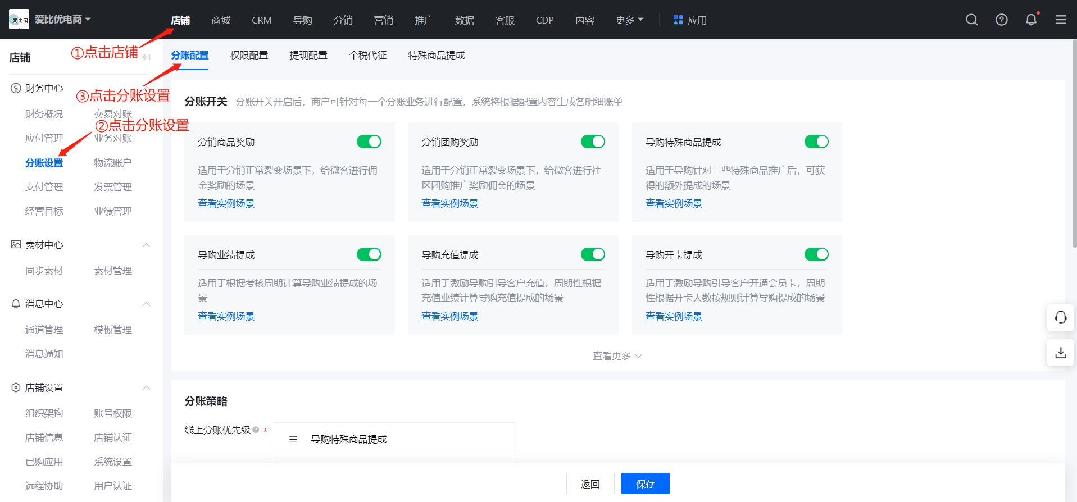View 查看实例场景 under 分销团购奖励

450,203
